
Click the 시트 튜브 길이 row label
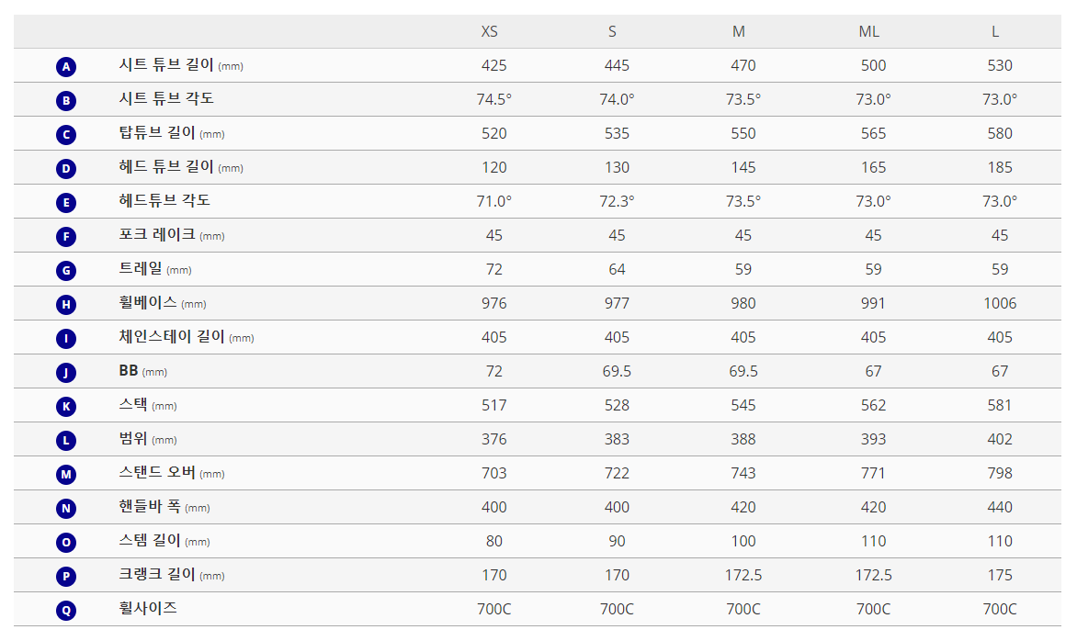coord(166,65)
